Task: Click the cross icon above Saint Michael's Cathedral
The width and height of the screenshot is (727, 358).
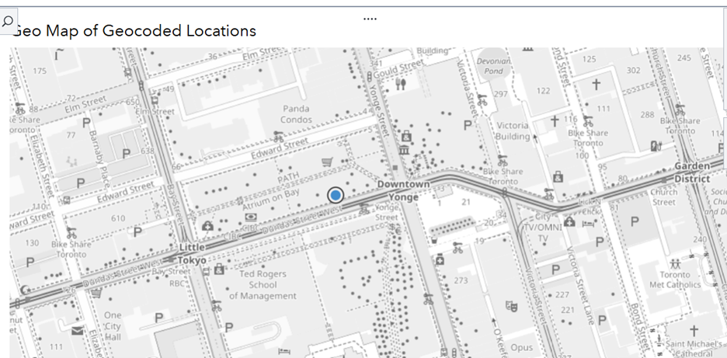Action: click(693, 330)
